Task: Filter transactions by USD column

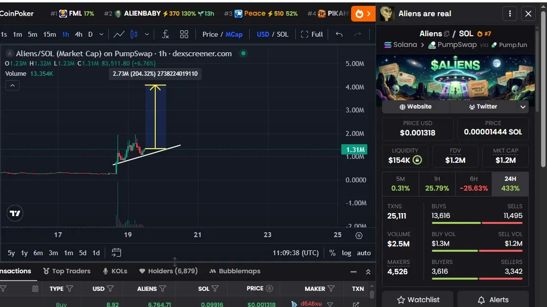Action: pyautogui.click(x=110, y=288)
